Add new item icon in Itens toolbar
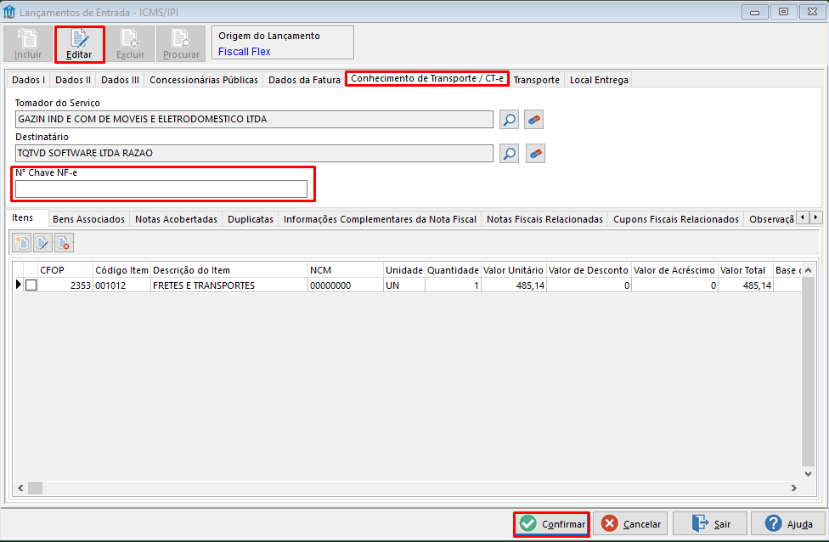The image size is (829, 542). (22, 243)
